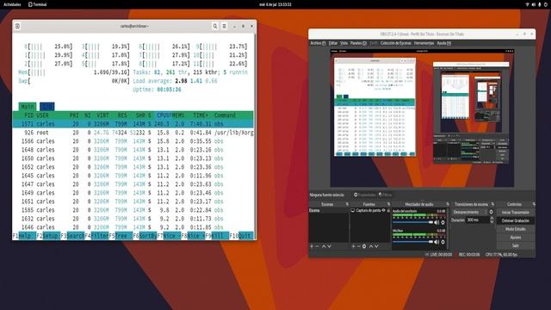
Task: Open source properties gear in Fuentes toolbar
Action: [x=364, y=246]
